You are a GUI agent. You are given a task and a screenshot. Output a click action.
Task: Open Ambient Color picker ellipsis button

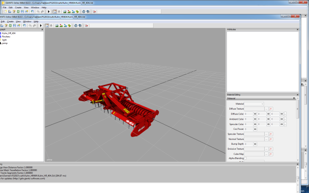(285, 119)
